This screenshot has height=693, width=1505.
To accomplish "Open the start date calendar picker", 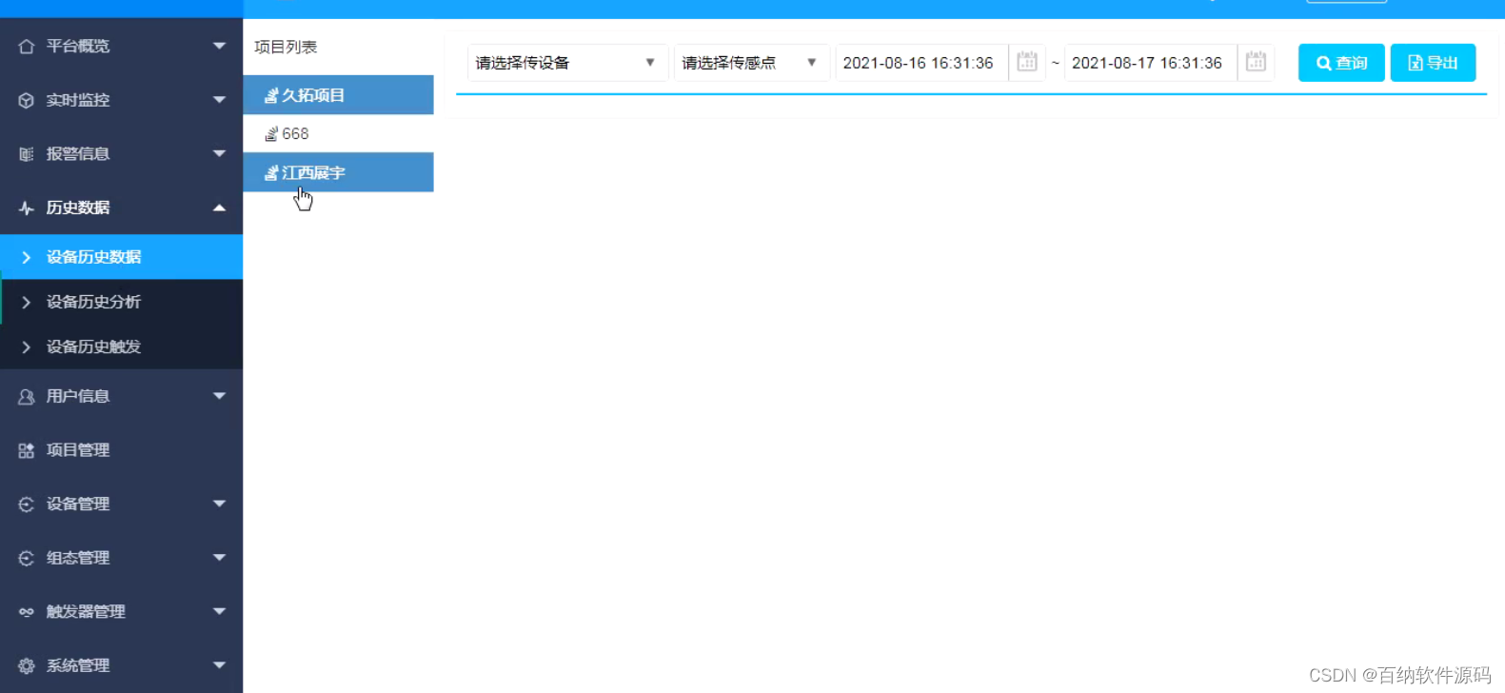I will (x=1027, y=63).
